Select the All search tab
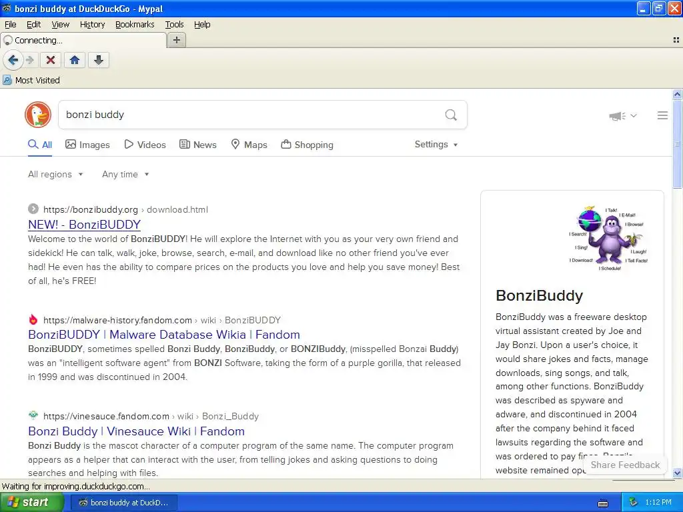 click(40, 145)
